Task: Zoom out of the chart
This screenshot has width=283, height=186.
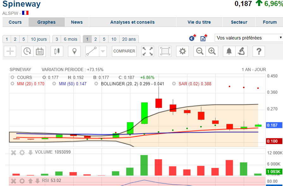Action: click(200, 51)
